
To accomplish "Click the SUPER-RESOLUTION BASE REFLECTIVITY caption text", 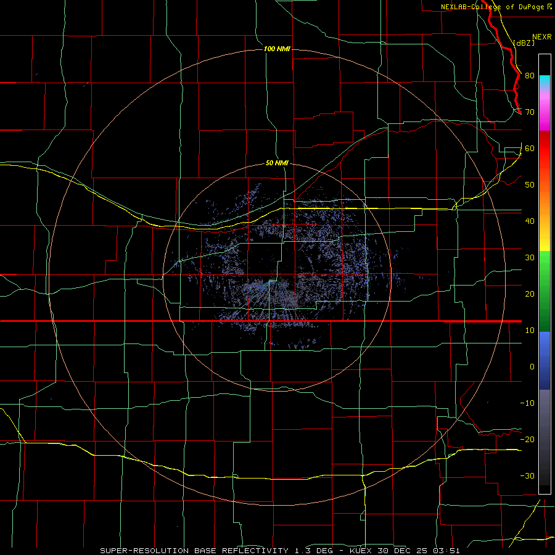I will pyautogui.click(x=194, y=551).
